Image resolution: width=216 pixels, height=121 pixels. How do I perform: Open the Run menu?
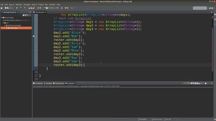tap(47, 4)
